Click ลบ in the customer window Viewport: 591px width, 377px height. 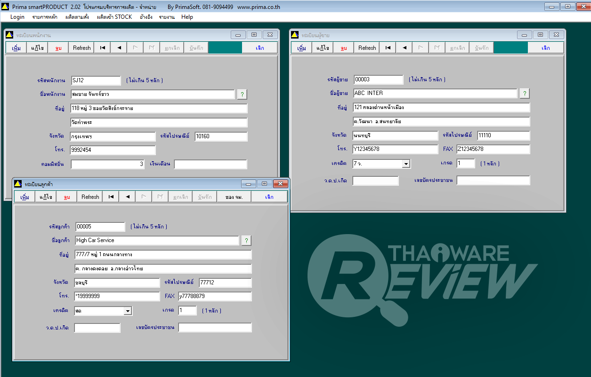coord(67,197)
